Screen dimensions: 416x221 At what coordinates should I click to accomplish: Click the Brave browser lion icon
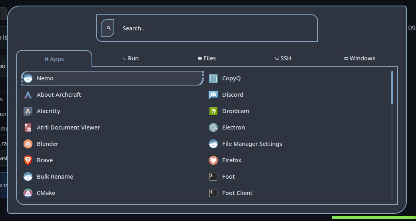tap(28, 160)
